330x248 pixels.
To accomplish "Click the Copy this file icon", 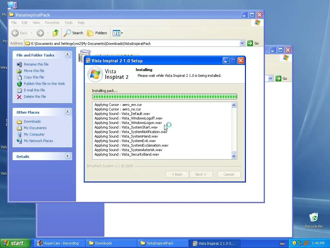I will (19, 77).
